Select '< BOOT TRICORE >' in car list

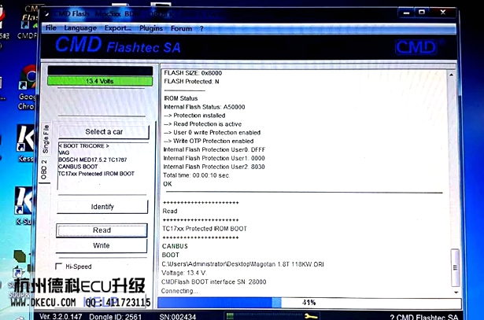[x=83, y=145]
